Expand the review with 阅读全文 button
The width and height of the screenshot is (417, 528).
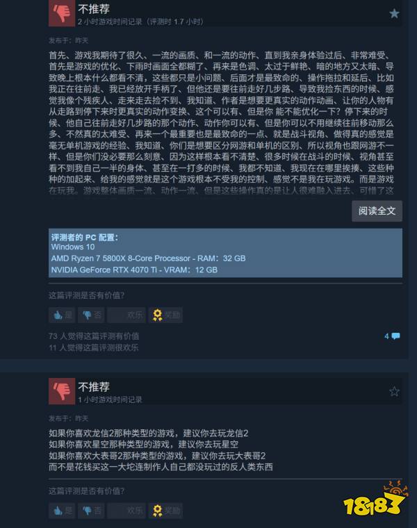pyautogui.click(x=377, y=211)
